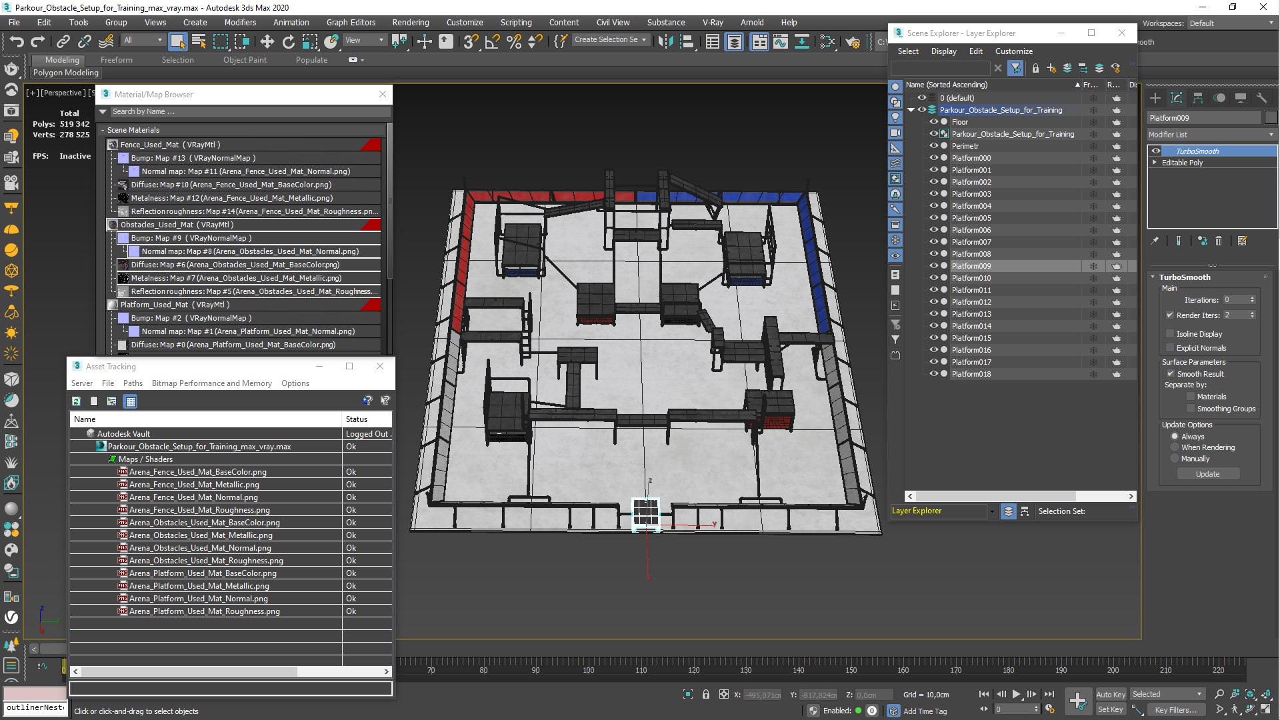Toggle the Render Iters checkbox
The image size is (1280, 720).
click(1170, 315)
